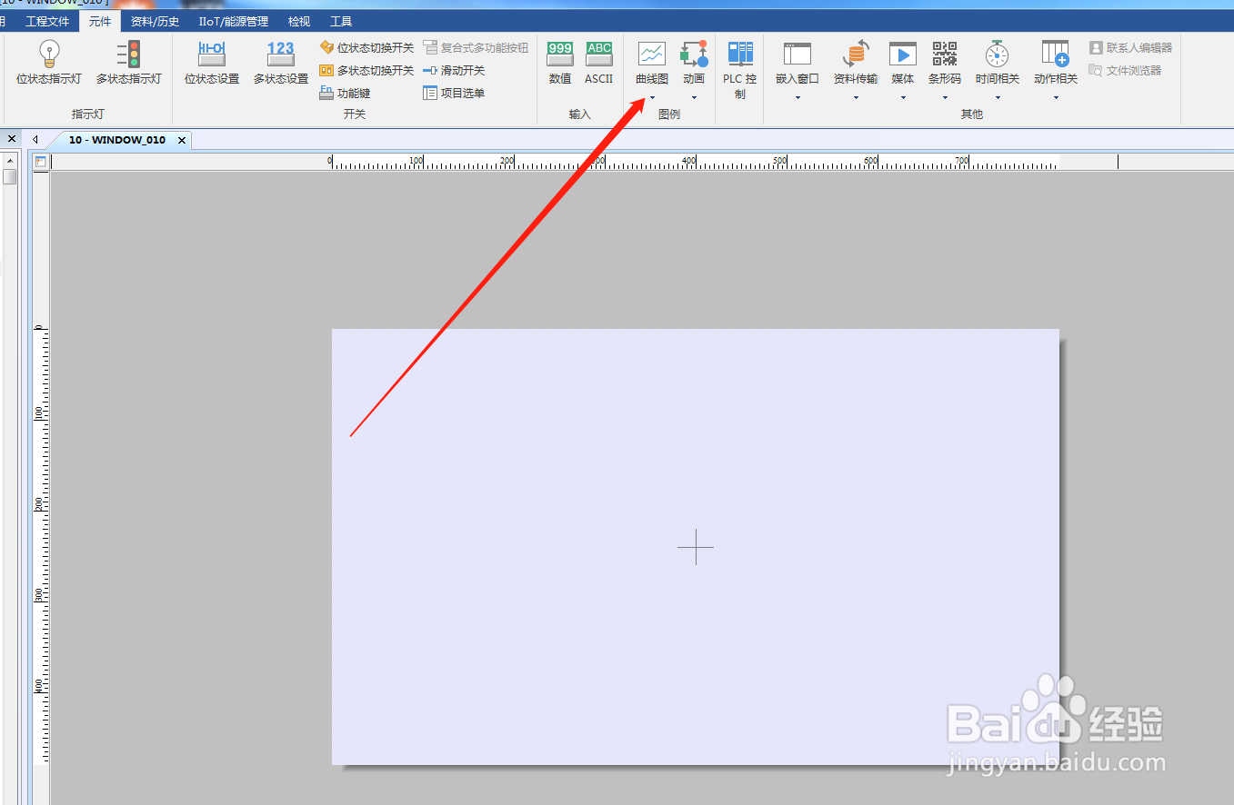
Task: Insert a Numeric (数值) input object
Action: point(560,62)
